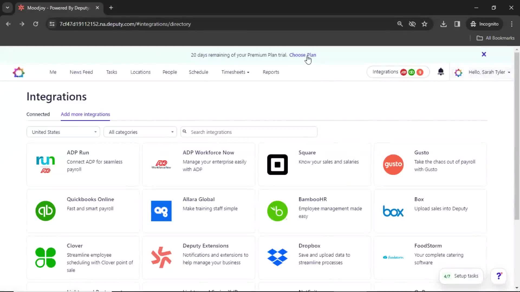520x292 pixels.
Task: Click the Incognito profile button
Action: [485, 24]
